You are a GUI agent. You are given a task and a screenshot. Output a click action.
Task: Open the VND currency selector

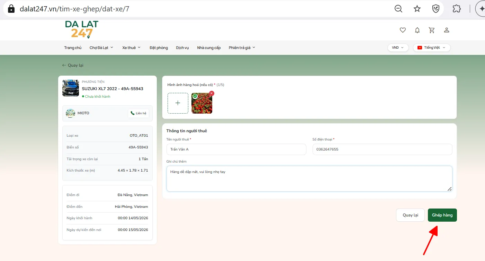click(x=398, y=48)
